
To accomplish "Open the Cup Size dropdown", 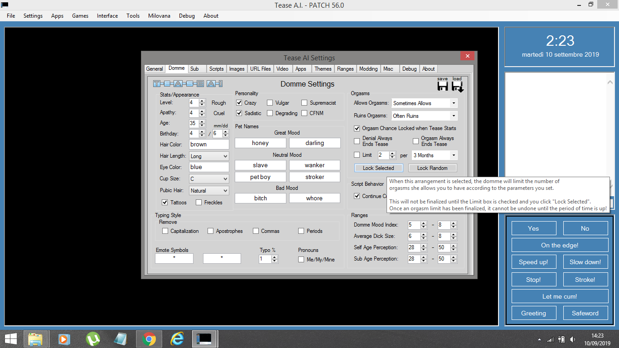I will (209, 179).
